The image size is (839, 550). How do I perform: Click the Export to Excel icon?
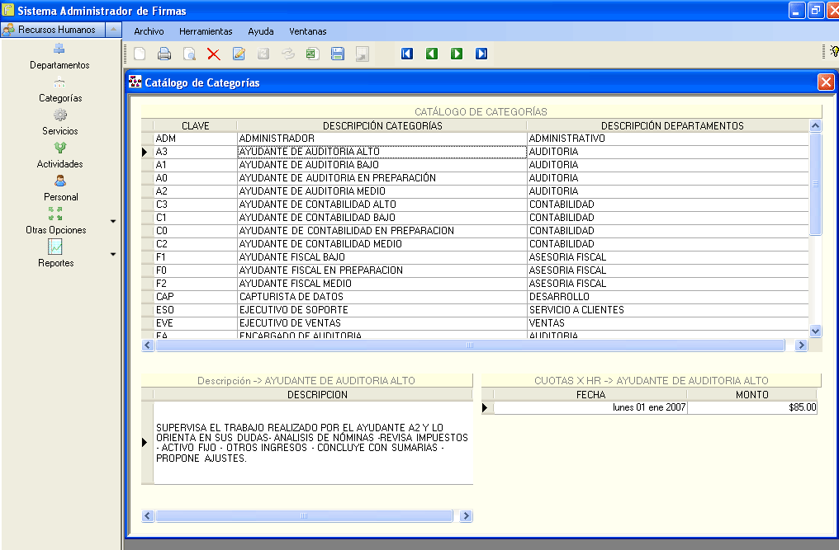[312, 54]
